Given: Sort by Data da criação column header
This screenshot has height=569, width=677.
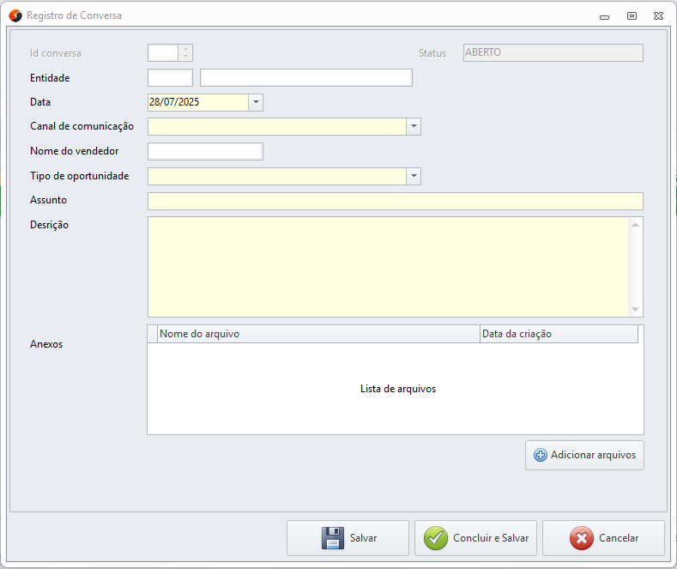Looking at the screenshot, I should click(x=558, y=334).
